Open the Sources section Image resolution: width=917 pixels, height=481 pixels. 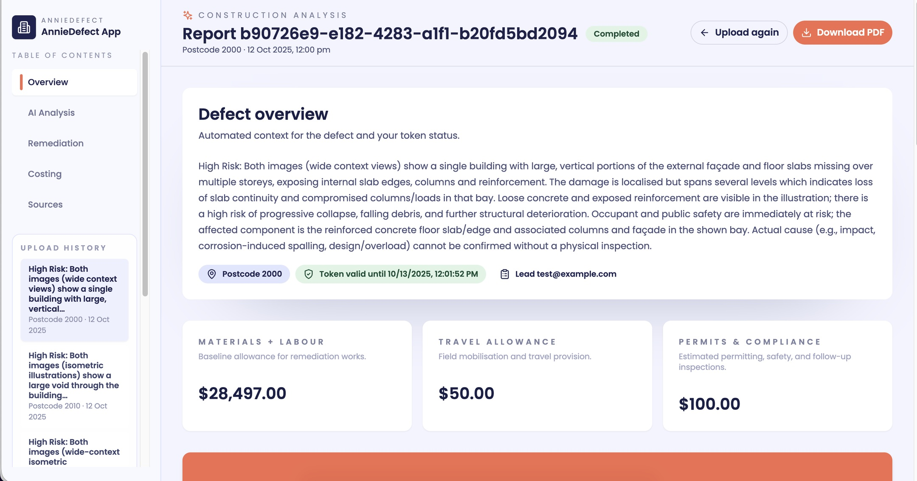coord(45,204)
